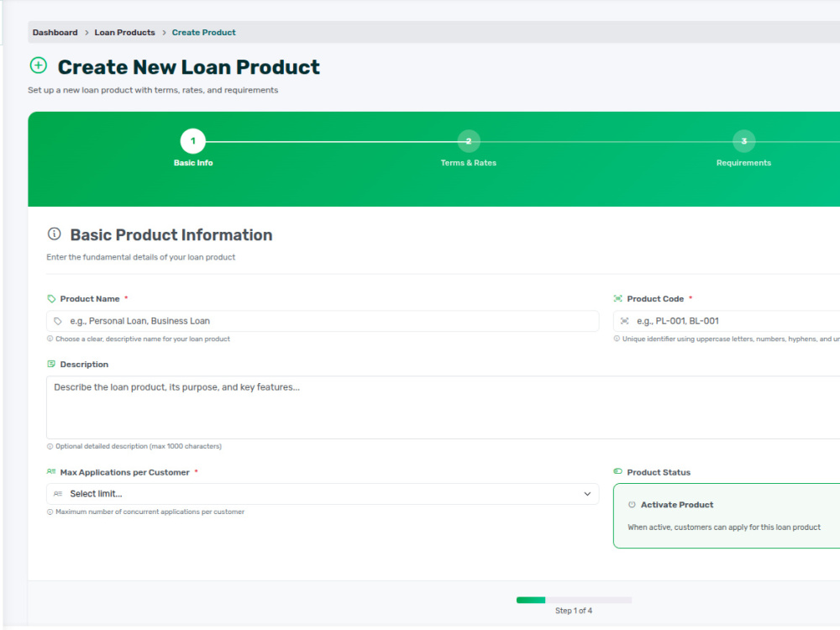The width and height of the screenshot is (840, 630).
Task: Click 'Unique identifier using uppercase letters' hint
Action: (732, 339)
